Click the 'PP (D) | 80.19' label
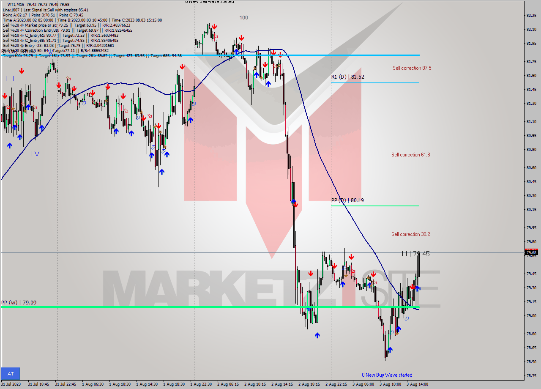The width and height of the screenshot is (541, 389). [x=347, y=200]
